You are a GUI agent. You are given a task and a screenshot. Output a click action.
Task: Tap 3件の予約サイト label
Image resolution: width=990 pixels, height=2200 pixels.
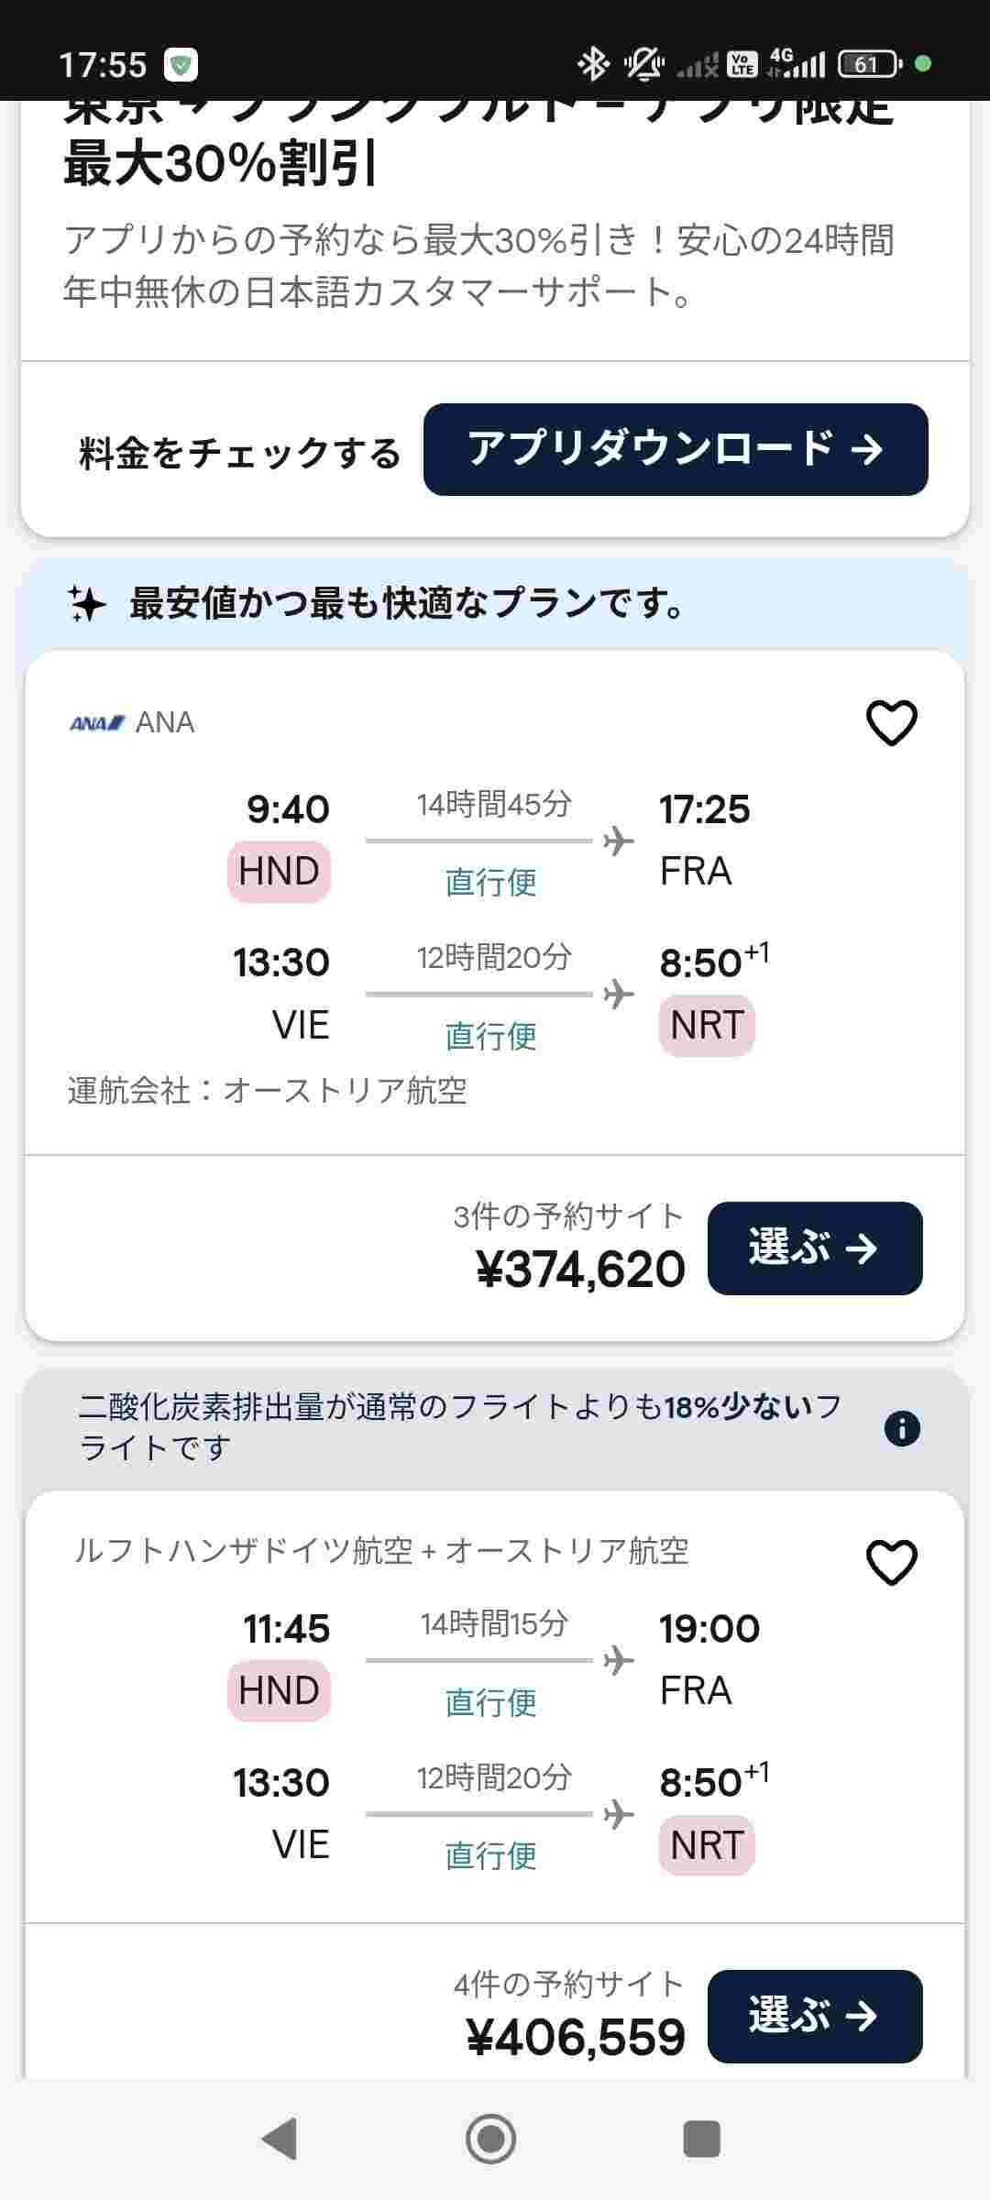coord(568,1216)
